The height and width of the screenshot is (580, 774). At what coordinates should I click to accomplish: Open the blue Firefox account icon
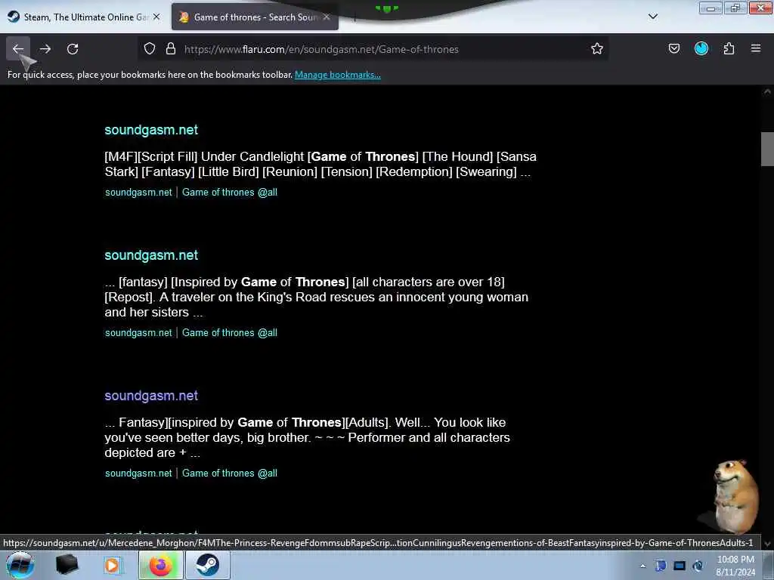701,49
